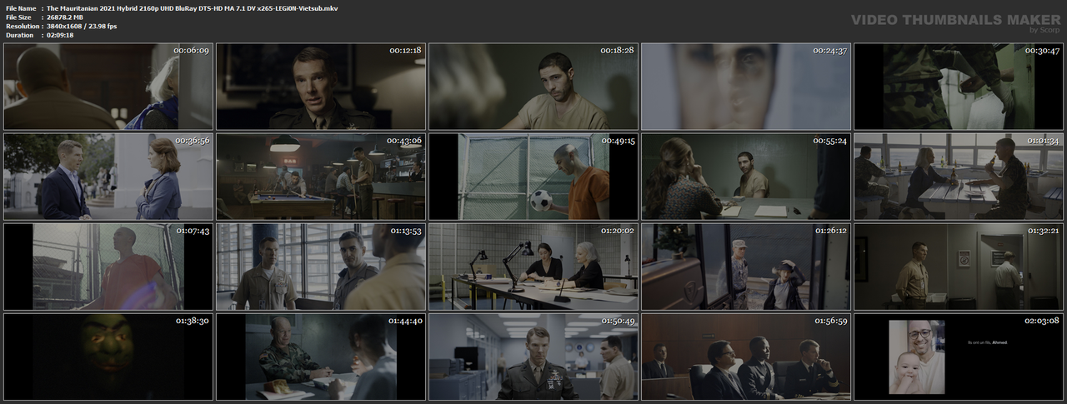This screenshot has width=1067, height=404.
Task: Select the thumbnail timestamped 00:24:37
Action: pos(746,87)
